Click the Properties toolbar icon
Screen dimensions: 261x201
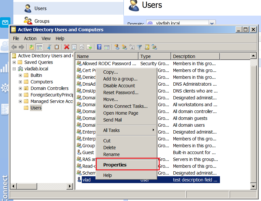(x=74, y=47)
